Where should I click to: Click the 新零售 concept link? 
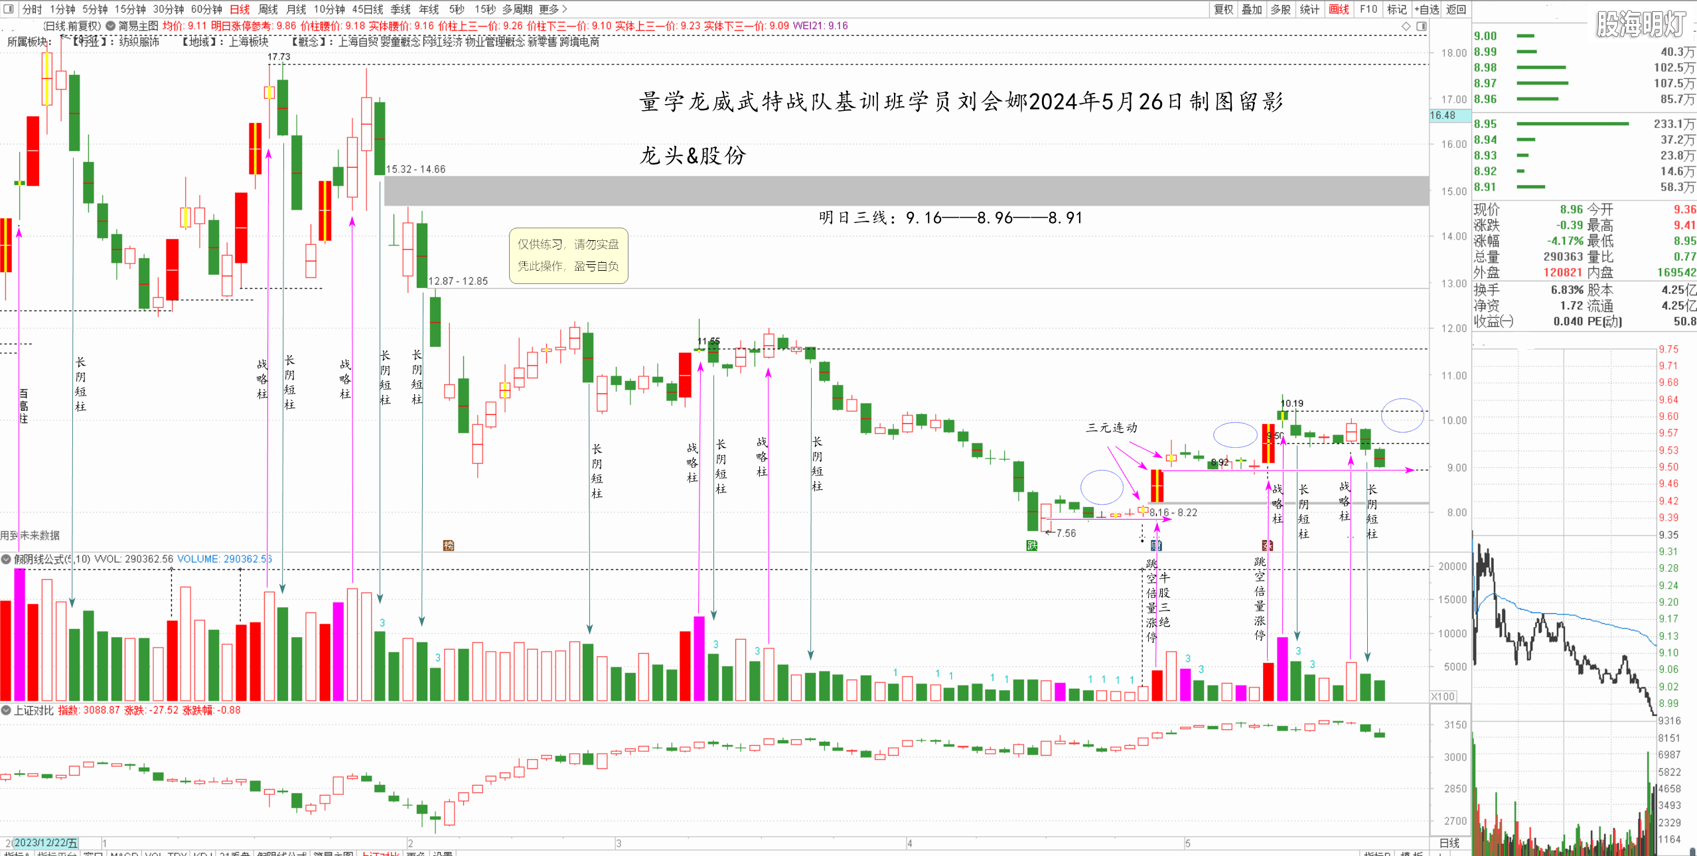tap(542, 41)
